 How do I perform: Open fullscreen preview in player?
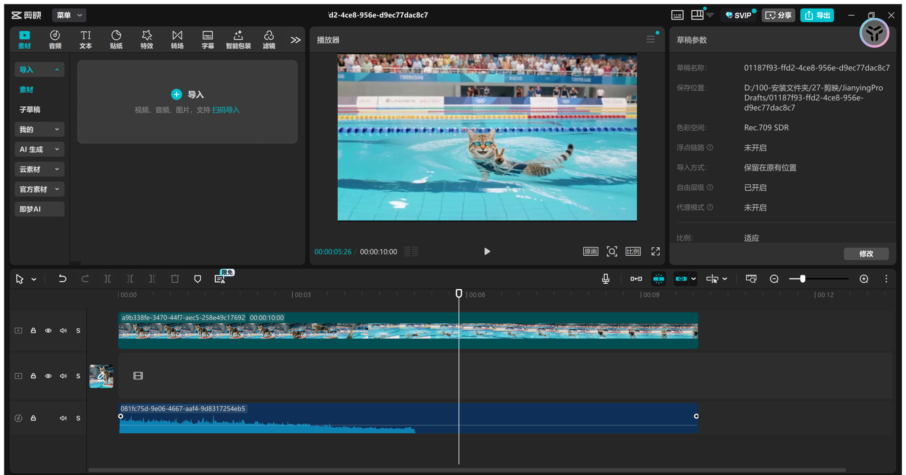tap(655, 251)
